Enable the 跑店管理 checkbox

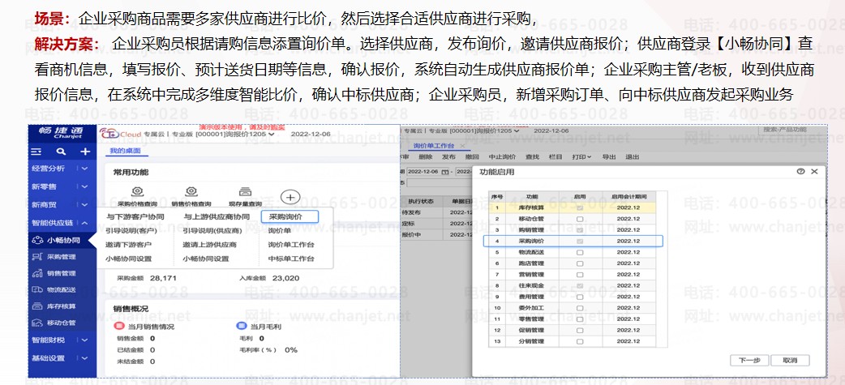[x=580, y=264]
